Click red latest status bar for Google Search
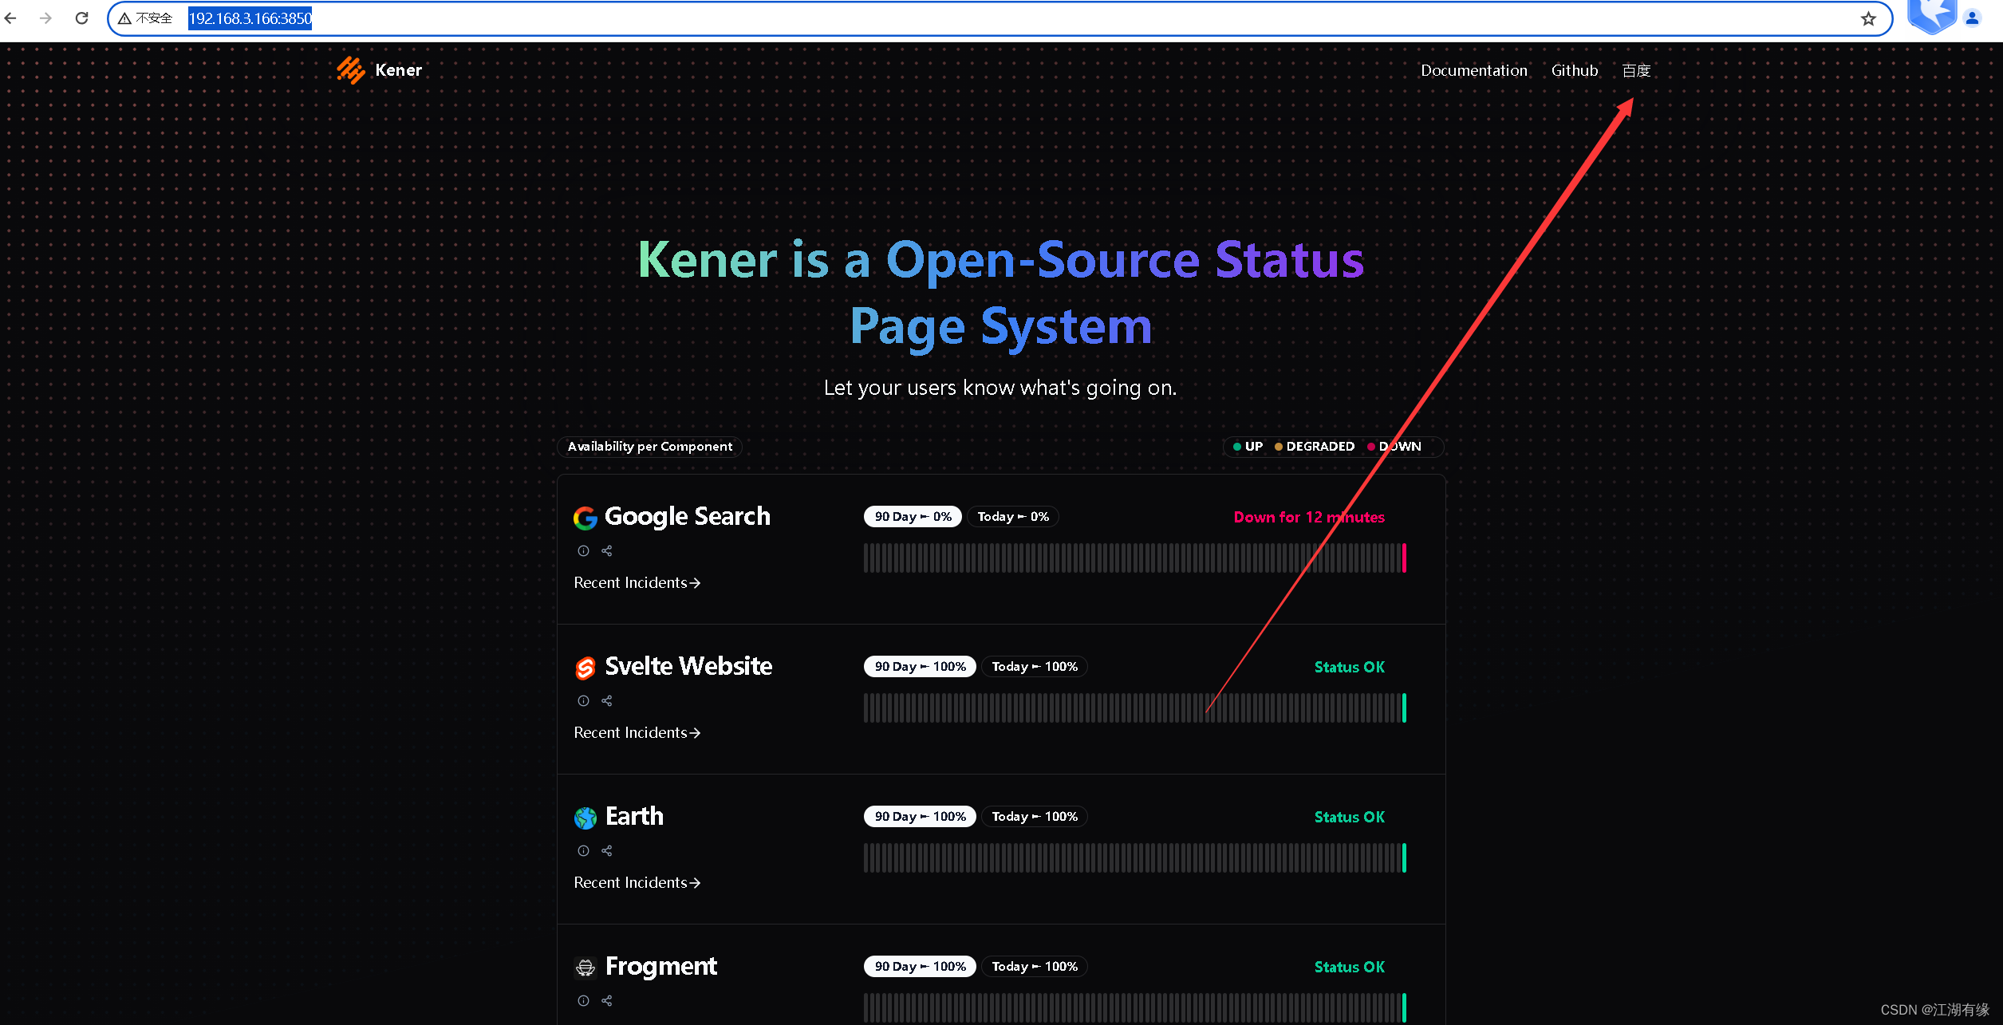 tap(1404, 558)
